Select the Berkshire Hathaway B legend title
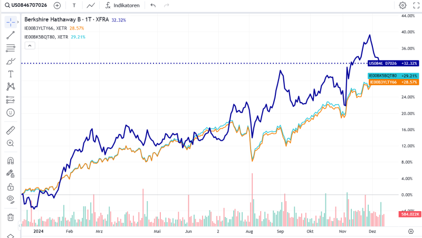This screenshot has width=422, height=238. (x=66, y=19)
